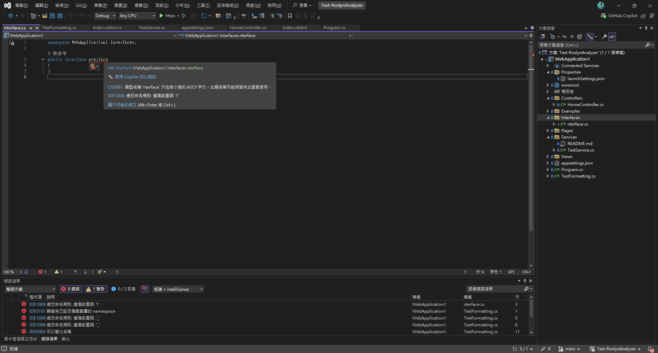Click 顯示可能的修正 link in tooltip
Viewport: 658px width, 353px height.
[122, 105]
